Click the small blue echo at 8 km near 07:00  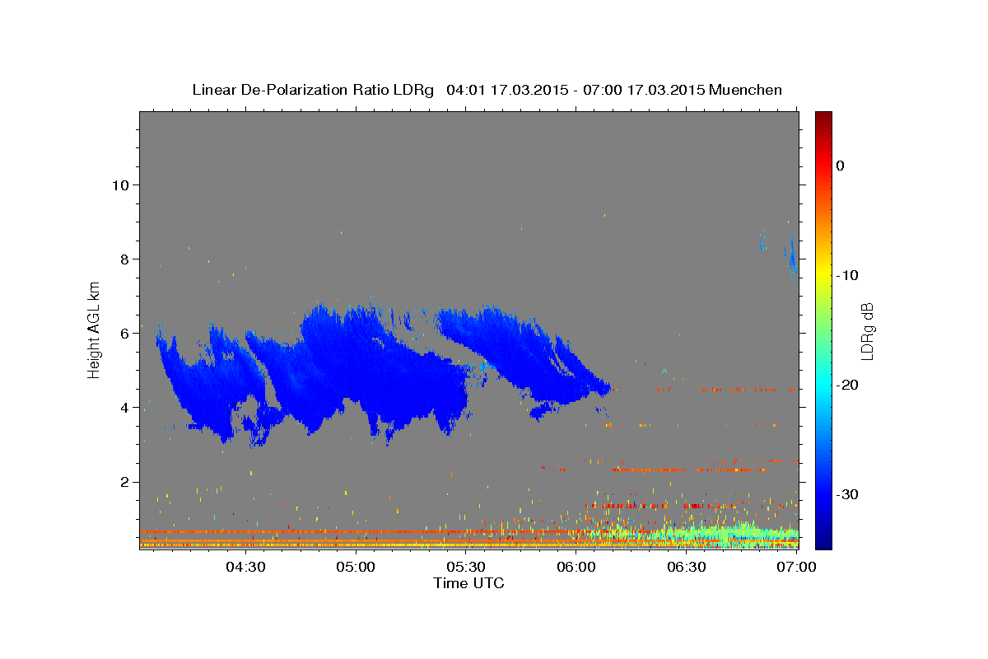coord(793,259)
